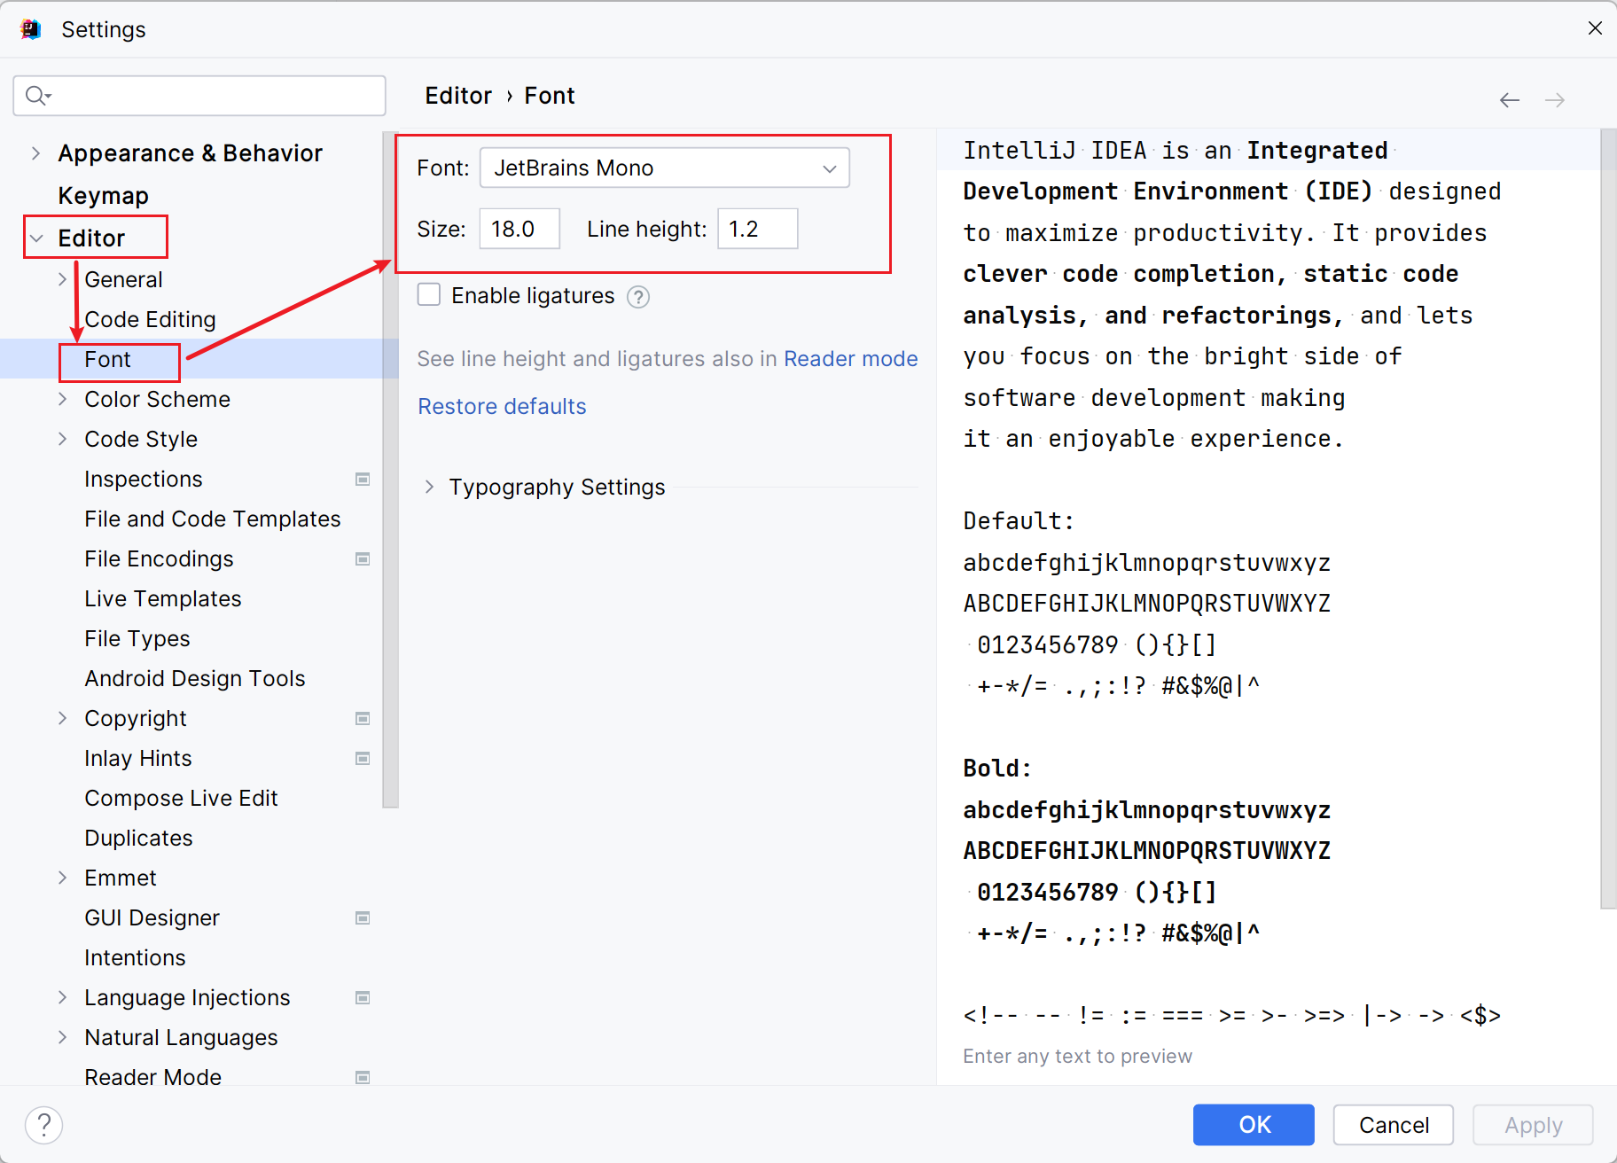This screenshot has width=1617, height=1163.
Task: Click project-level marker icon beside Language Injections
Action: (363, 997)
